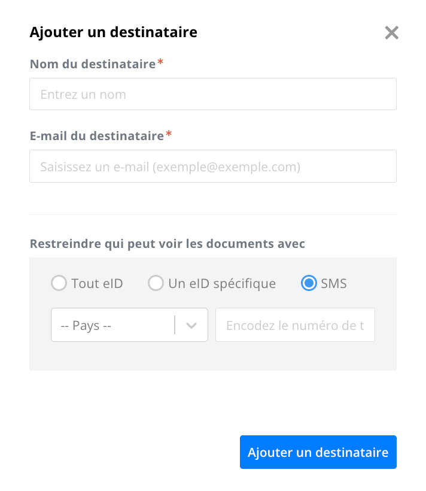Open the Pays country dropdown
This screenshot has width=426, height=491.
(129, 325)
